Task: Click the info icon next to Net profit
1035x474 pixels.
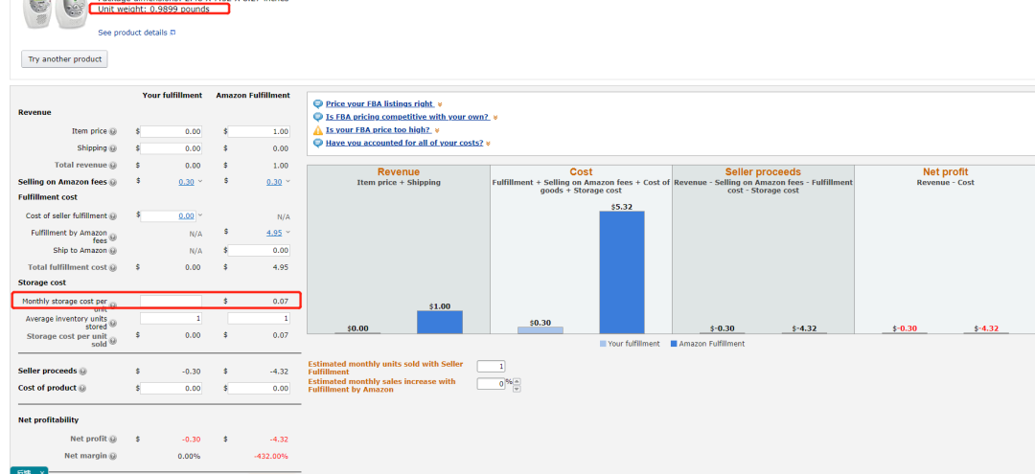Action: [x=113, y=439]
